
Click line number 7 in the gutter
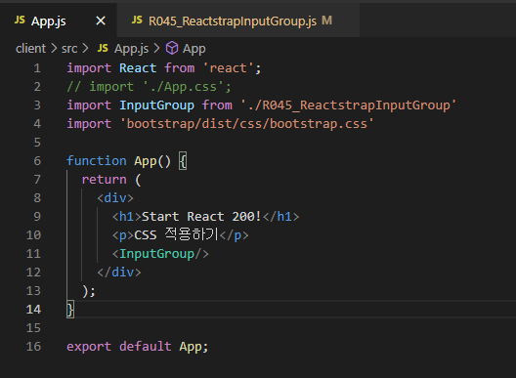[x=37, y=180]
